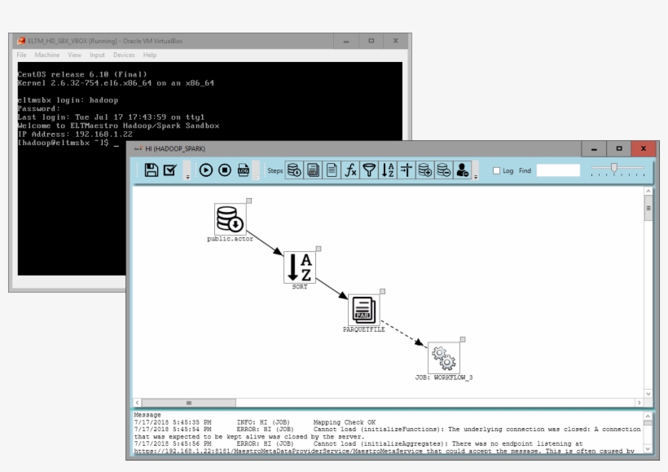Click the canvas vertical scrollbar thumb
Viewport: 668px width, 472px height.
point(648,208)
